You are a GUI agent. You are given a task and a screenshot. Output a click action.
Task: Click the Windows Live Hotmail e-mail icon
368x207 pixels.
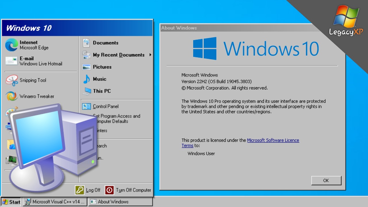click(11, 61)
